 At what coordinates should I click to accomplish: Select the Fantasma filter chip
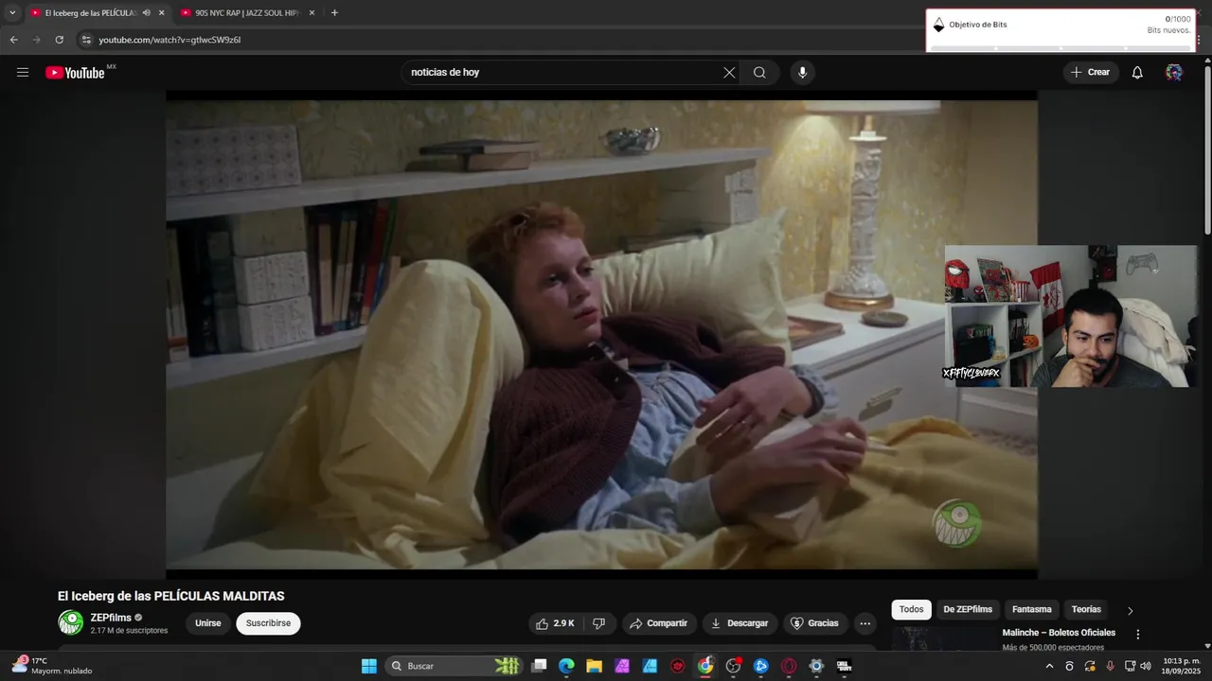coord(1032,610)
